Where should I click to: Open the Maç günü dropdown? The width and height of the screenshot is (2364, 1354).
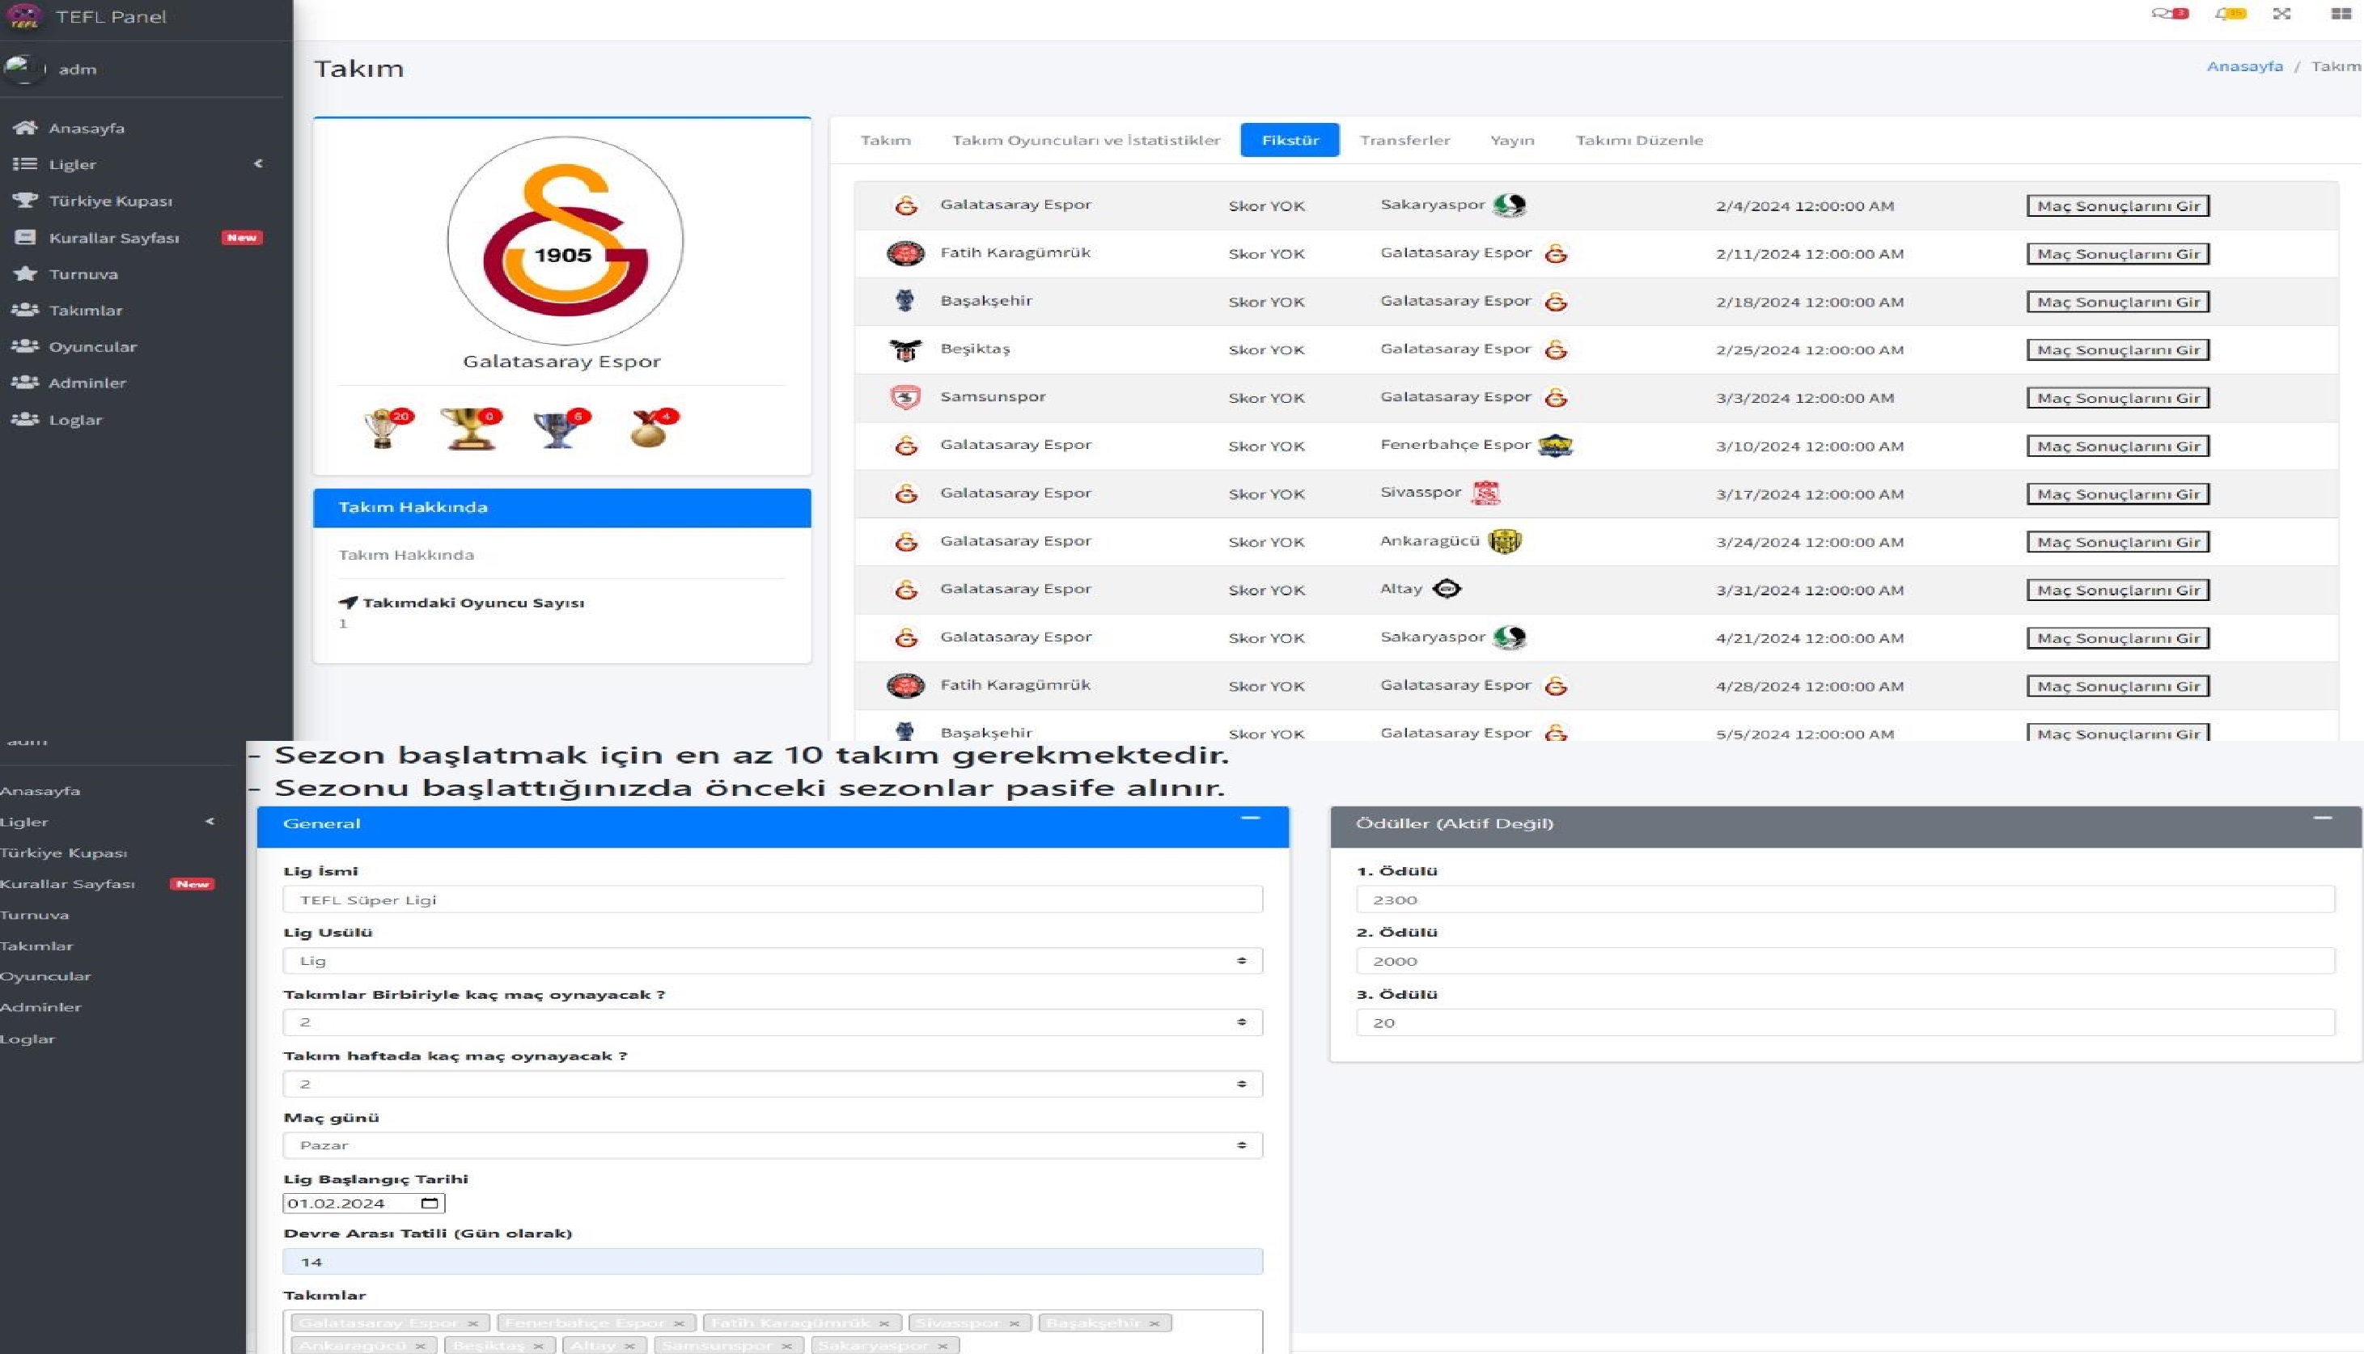point(773,1145)
